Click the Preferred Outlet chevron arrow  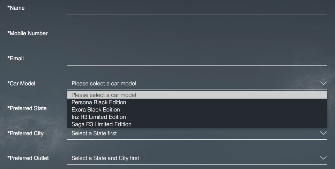323,158
